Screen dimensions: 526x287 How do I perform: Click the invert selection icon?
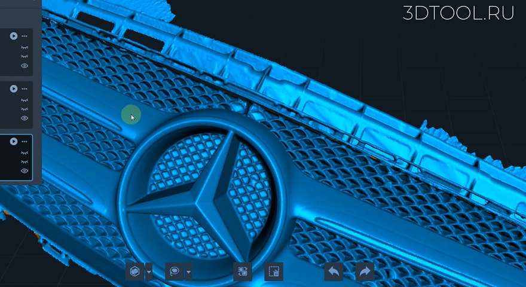point(243,271)
